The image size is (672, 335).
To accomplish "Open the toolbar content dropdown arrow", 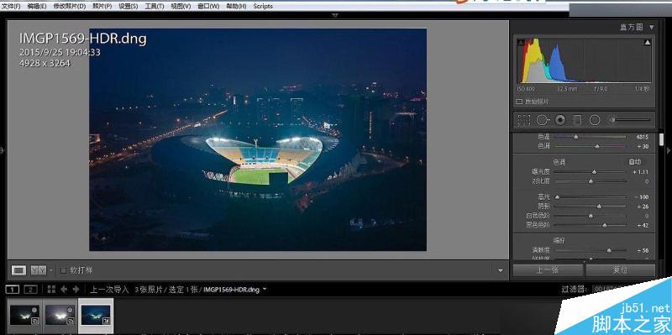I will pos(500,270).
